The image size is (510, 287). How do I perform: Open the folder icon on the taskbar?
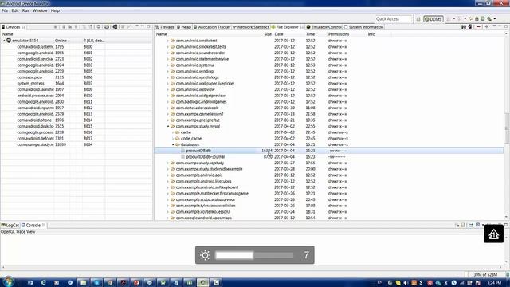[83, 282]
